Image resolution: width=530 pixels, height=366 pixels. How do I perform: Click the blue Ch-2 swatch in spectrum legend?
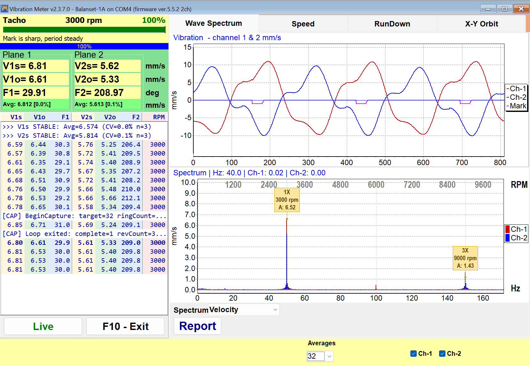coord(507,238)
